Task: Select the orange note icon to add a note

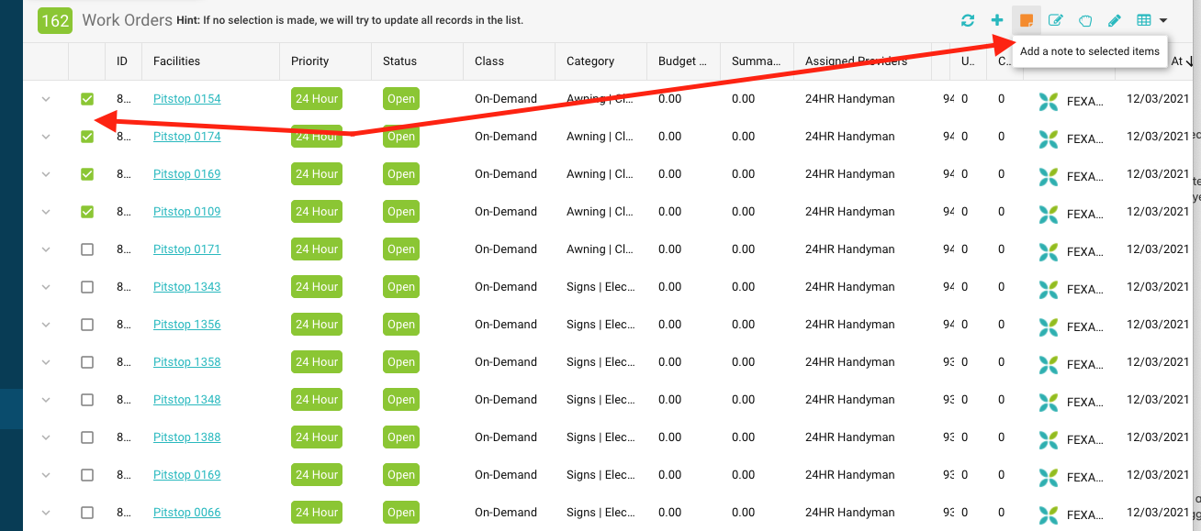Action: (x=1026, y=19)
